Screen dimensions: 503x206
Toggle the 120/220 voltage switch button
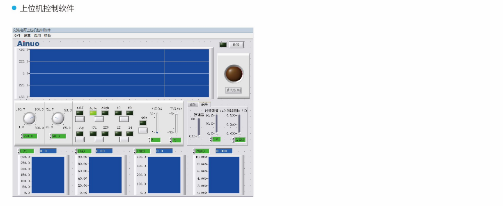[x=99, y=139]
